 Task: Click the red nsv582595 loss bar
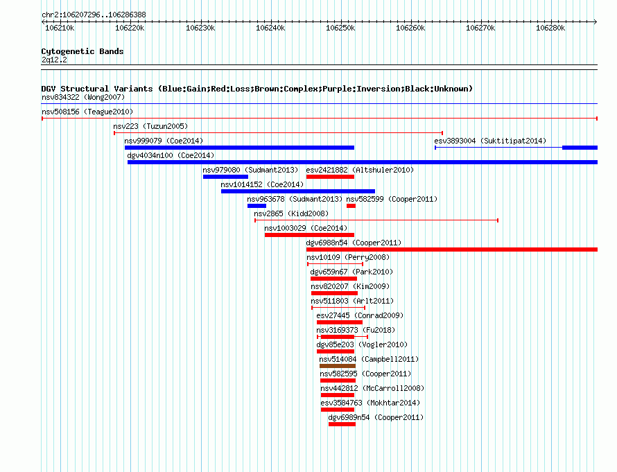tap(338, 381)
